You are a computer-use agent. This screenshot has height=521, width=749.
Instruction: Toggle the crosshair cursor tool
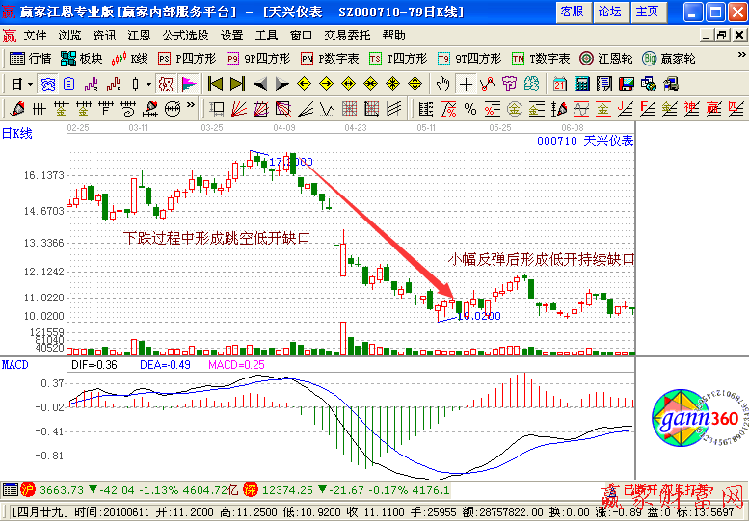467,83
